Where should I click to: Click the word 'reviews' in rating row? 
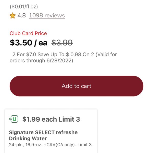coord(55,16)
